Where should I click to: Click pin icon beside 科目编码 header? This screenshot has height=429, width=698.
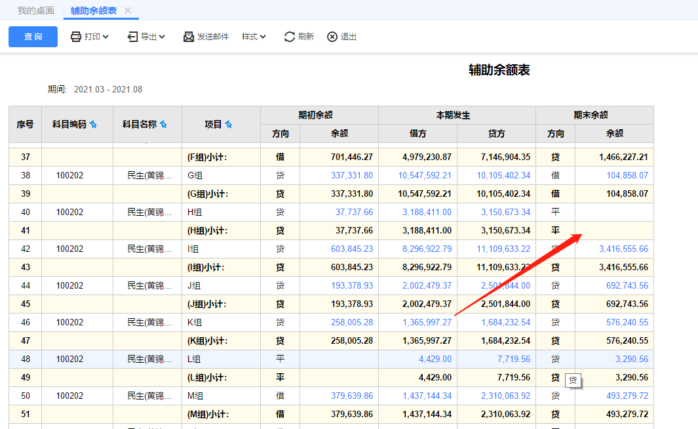[x=93, y=124]
